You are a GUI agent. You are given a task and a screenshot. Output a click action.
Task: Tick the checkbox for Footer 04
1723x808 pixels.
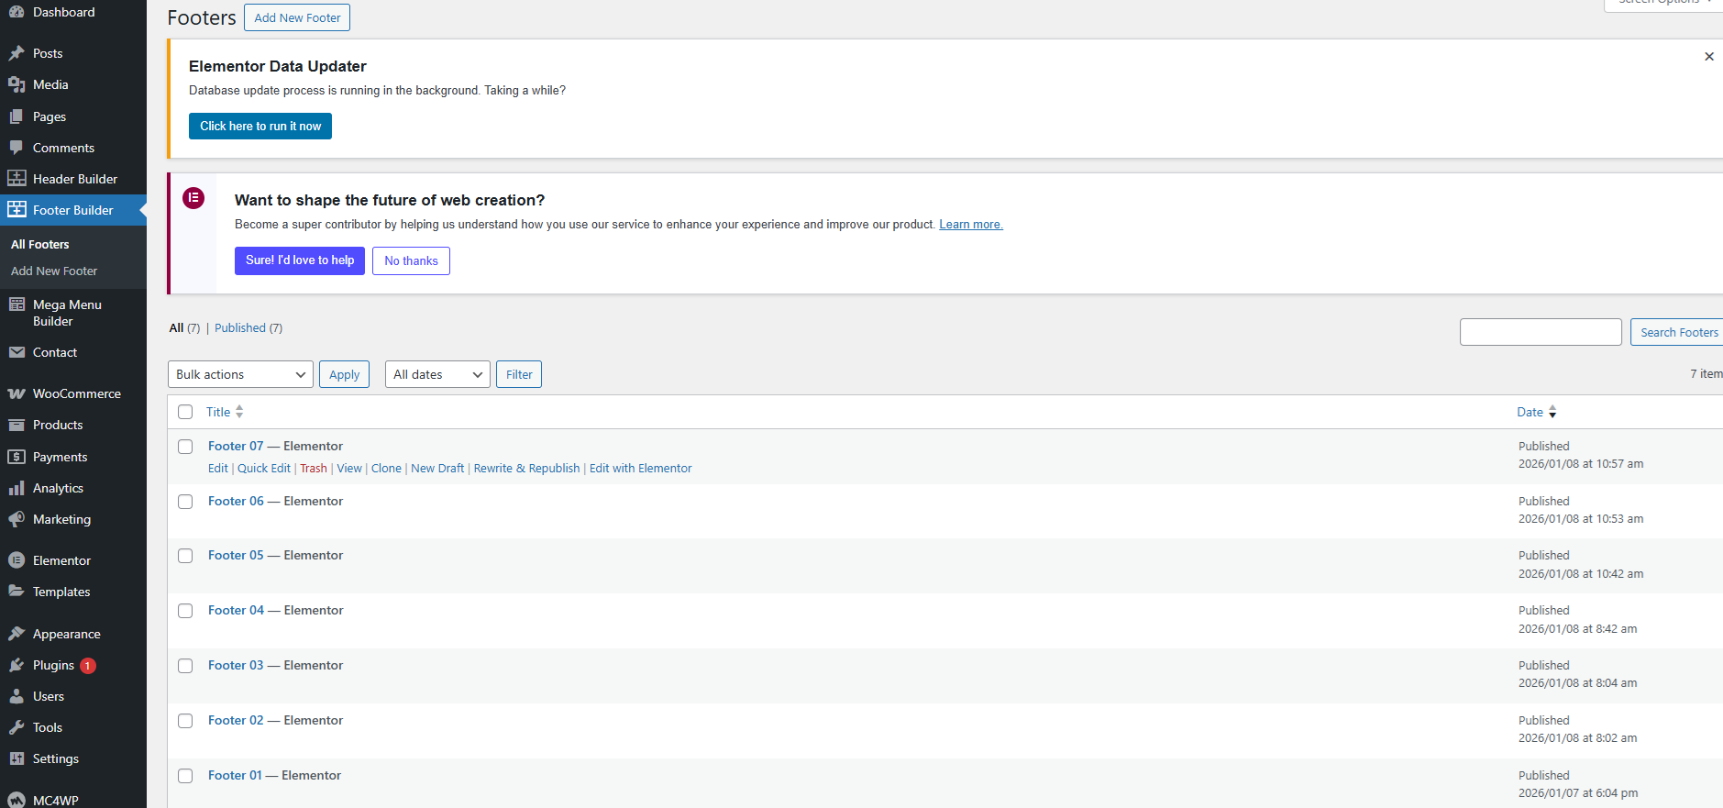(x=185, y=611)
